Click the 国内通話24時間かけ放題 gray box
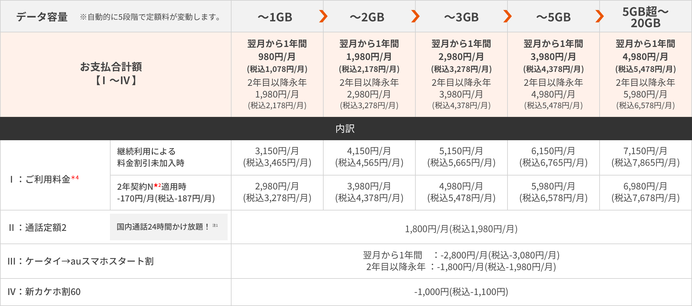This screenshot has width=692, height=306. pyautogui.click(x=169, y=227)
